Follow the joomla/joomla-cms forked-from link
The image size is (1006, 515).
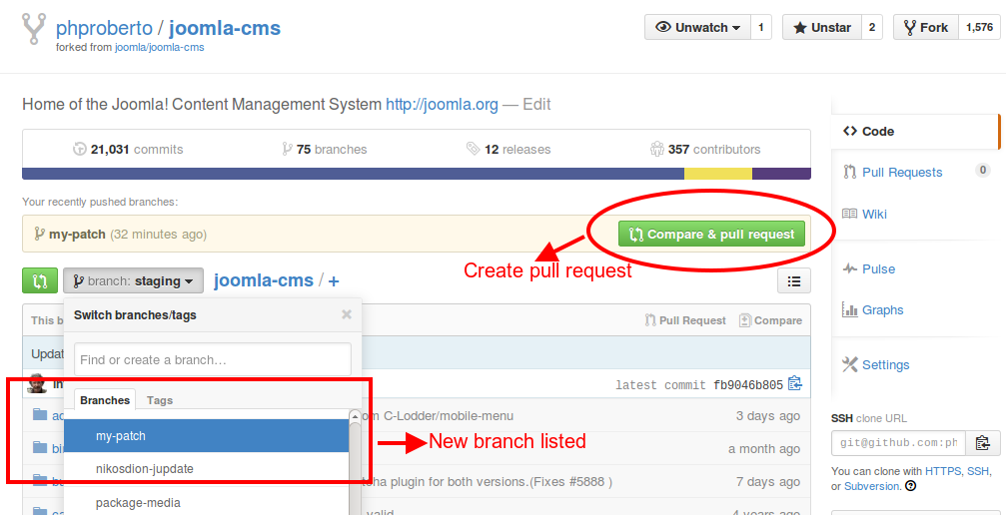(159, 48)
